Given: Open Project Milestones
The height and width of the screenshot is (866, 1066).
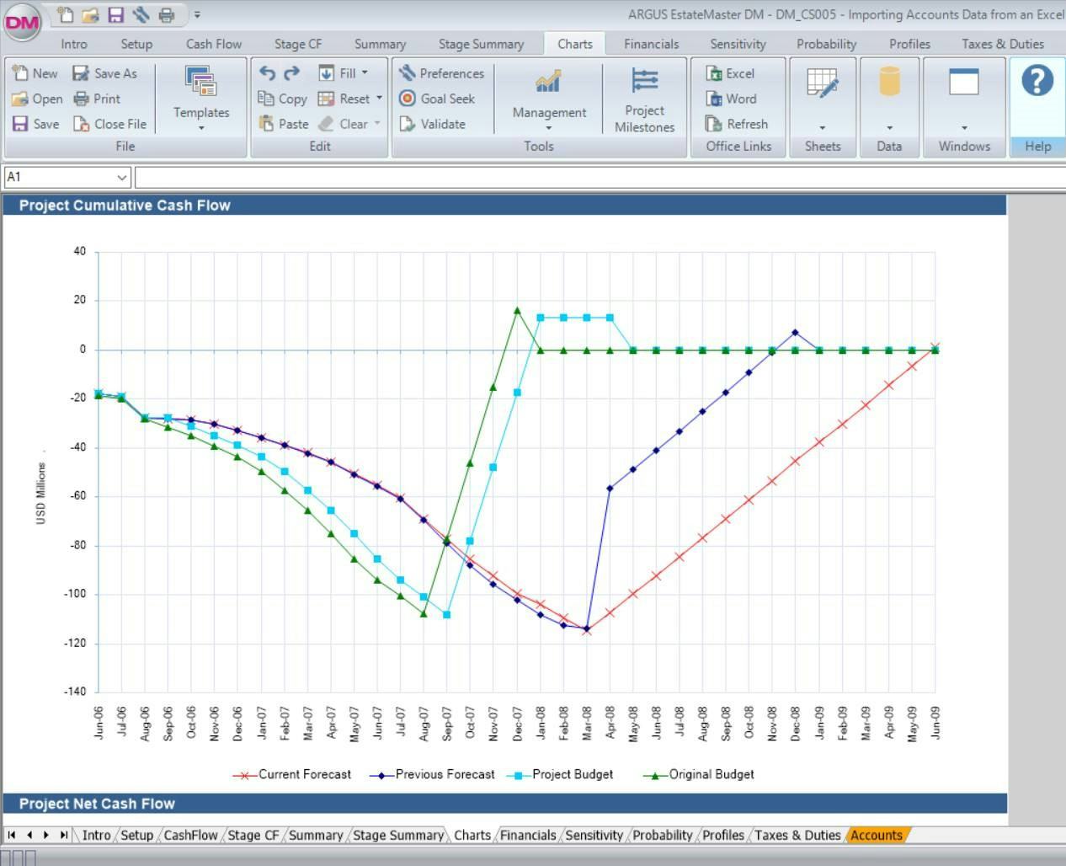Looking at the screenshot, I should (644, 99).
